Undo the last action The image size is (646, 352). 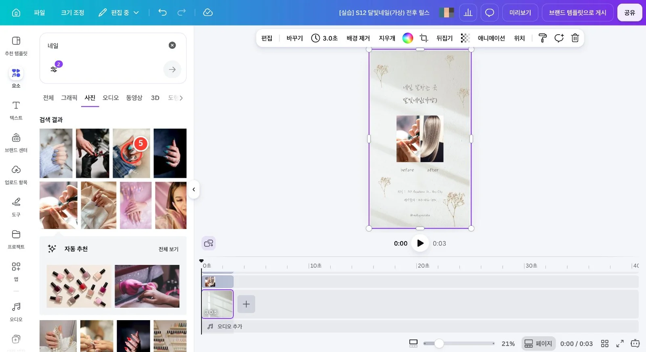(162, 12)
